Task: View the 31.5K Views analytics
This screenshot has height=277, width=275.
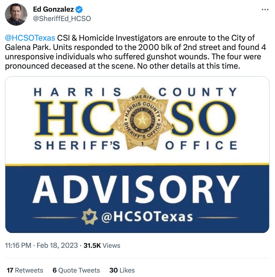Action: pos(102,245)
